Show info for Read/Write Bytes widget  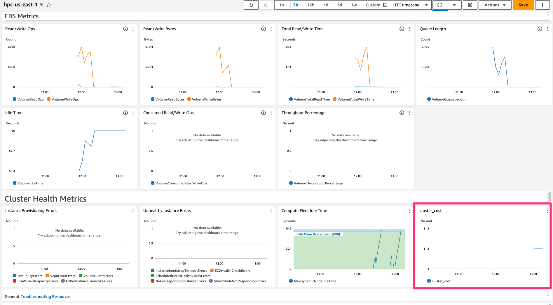(x=264, y=29)
